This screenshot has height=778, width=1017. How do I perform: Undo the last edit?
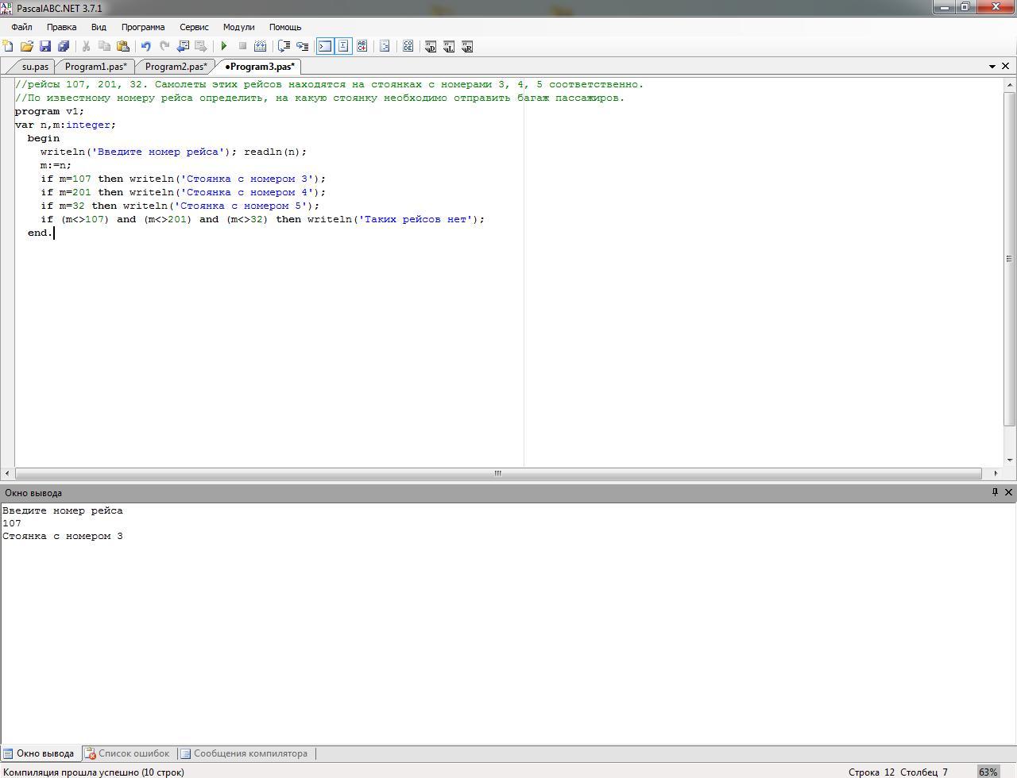[x=146, y=47]
